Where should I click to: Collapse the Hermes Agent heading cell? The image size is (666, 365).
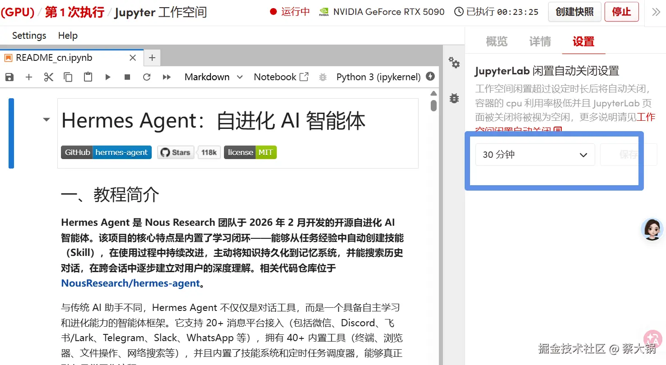(46, 119)
